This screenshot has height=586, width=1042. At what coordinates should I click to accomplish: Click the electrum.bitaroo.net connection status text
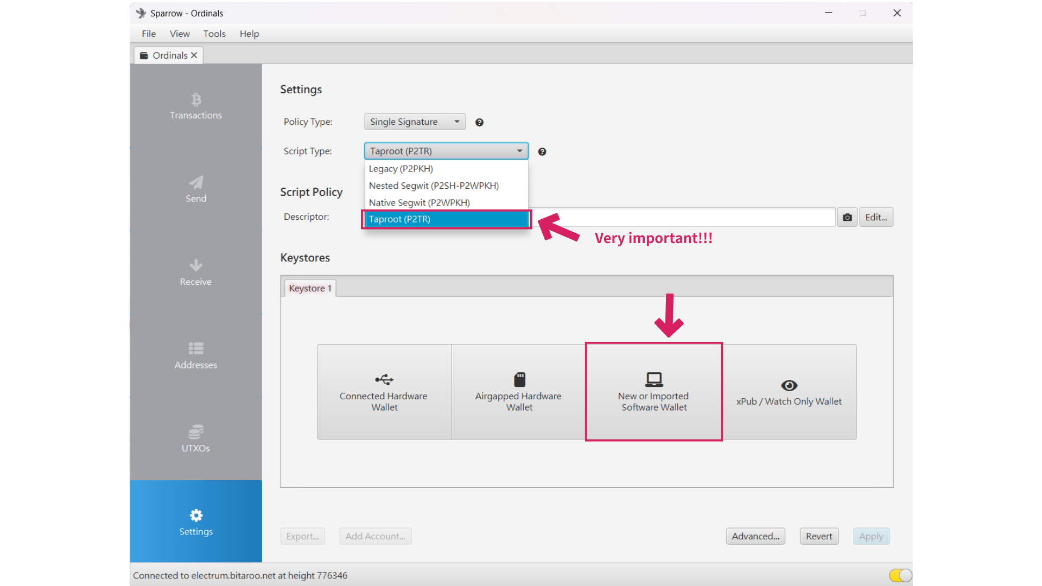(240, 575)
